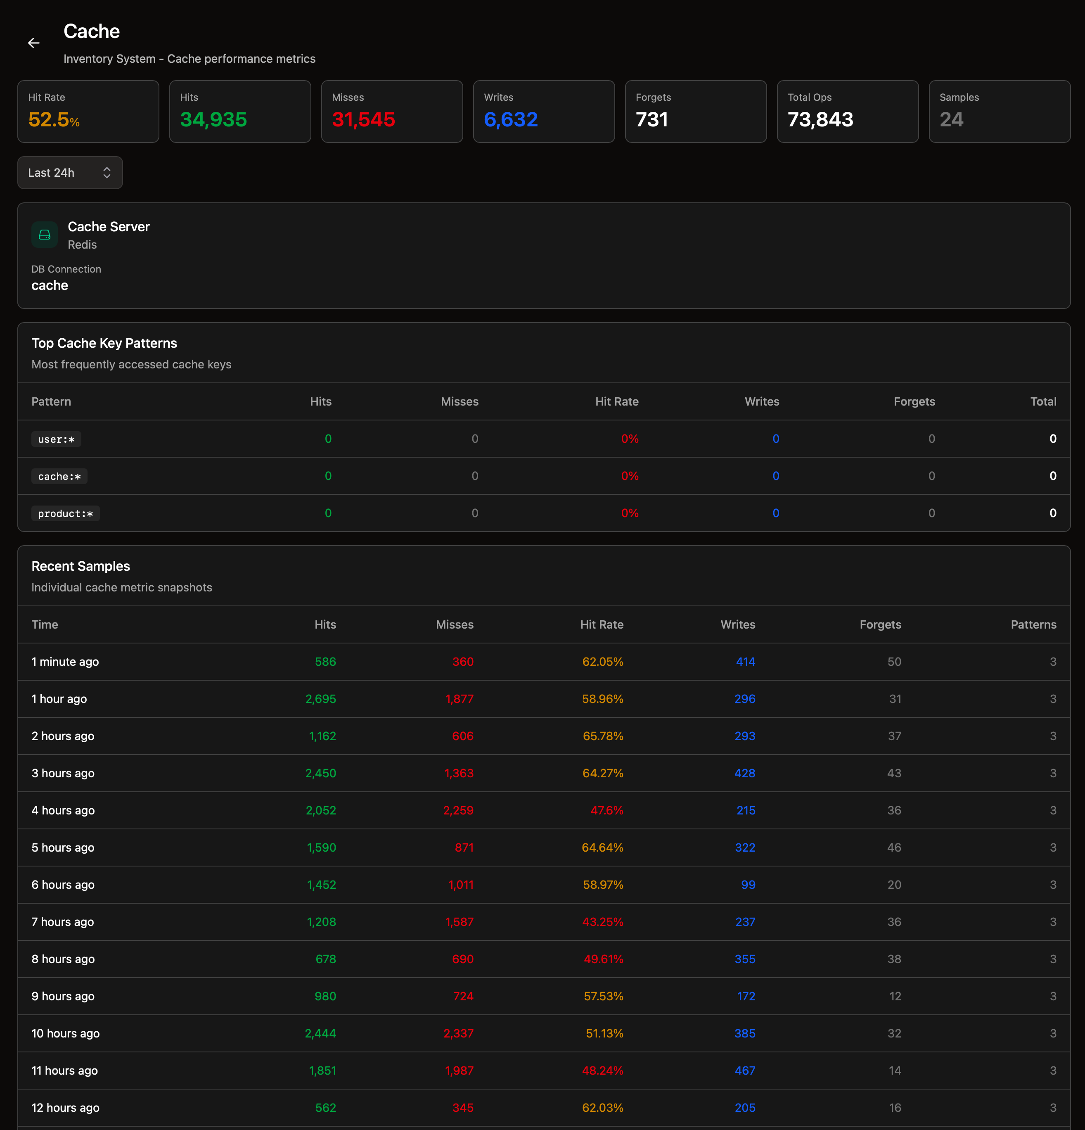Viewport: 1085px width, 1130px height.
Task: Click the Misses card showing 31,545
Action: [x=392, y=111]
